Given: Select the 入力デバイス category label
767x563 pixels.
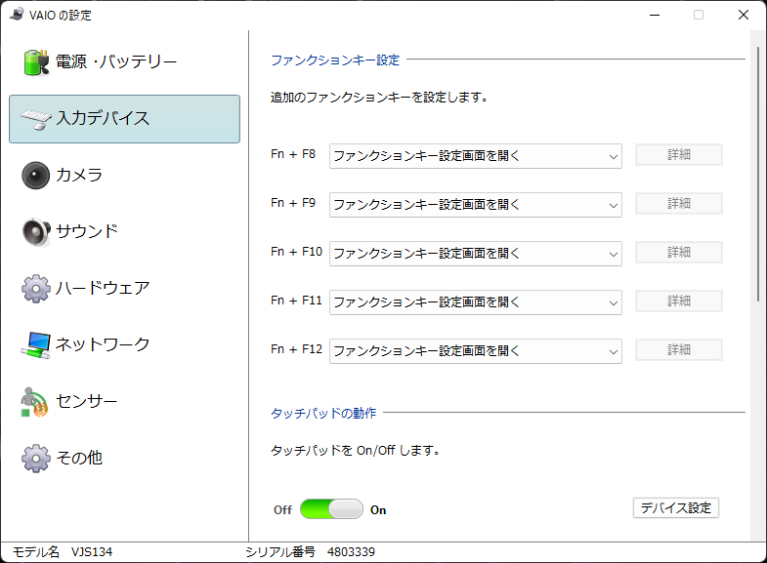Looking at the screenshot, I should click(103, 119).
